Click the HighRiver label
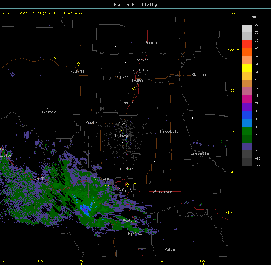 [135, 234]
